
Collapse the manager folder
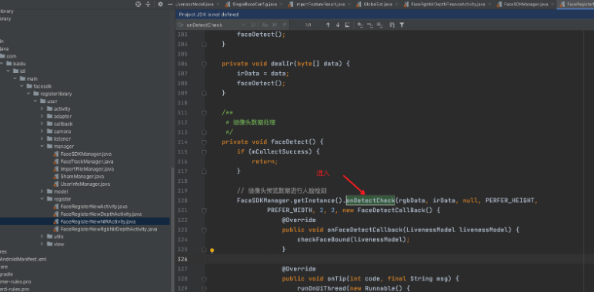42,146
